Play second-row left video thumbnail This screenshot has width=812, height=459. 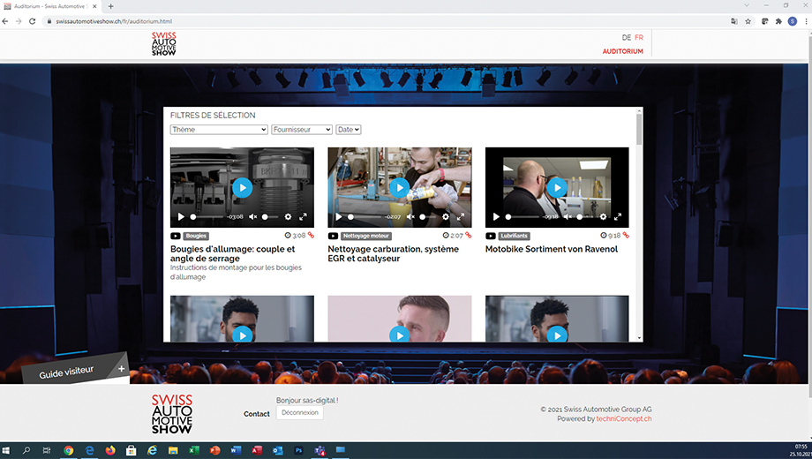[x=243, y=335]
